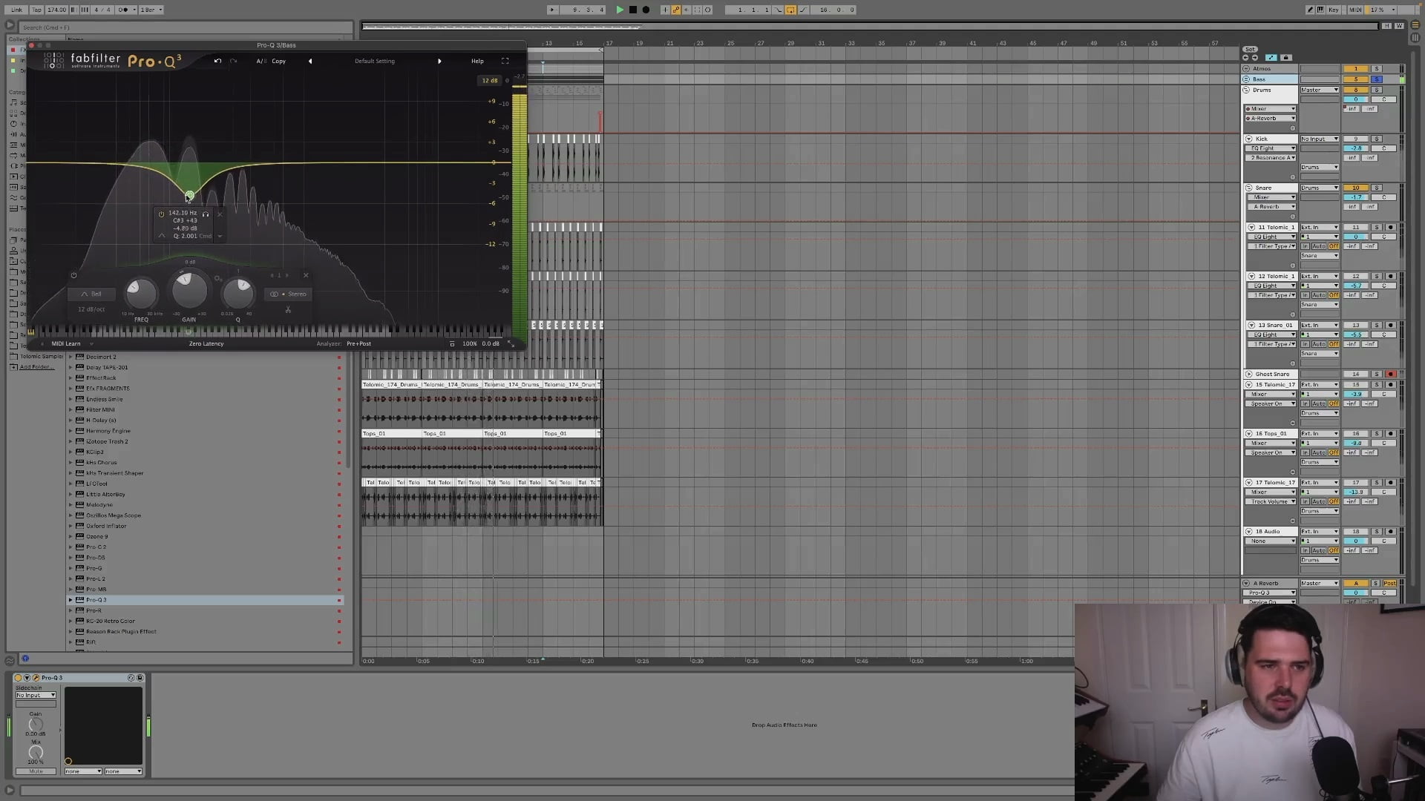
Task: Click the device hot-swap preset icon
Action: [x=131, y=678]
